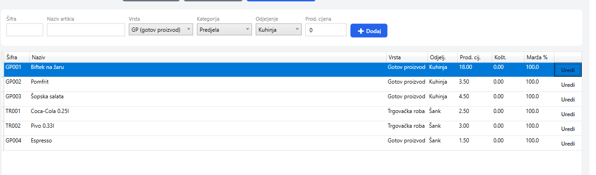Click Uredi for Pivo 0.33l row

[x=568, y=129]
